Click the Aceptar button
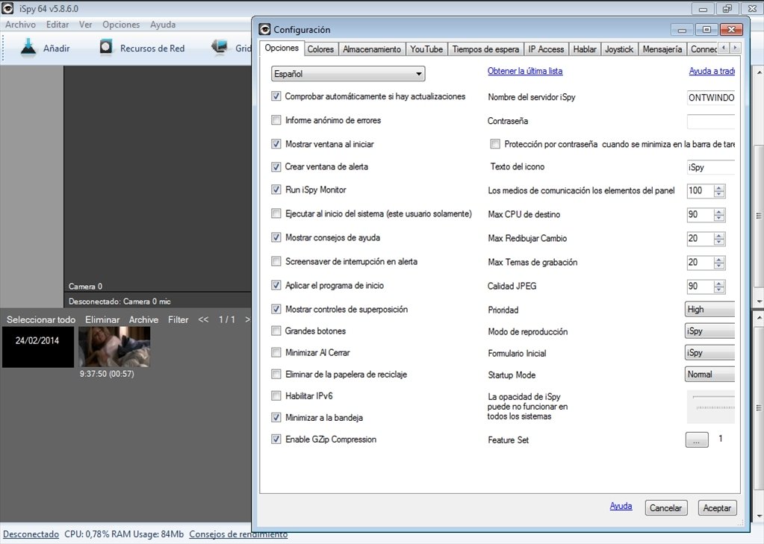The image size is (764, 544). [717, 508]
